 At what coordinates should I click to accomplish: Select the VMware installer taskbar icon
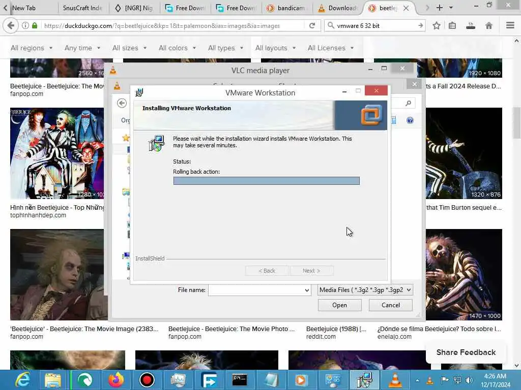[364, 380]
